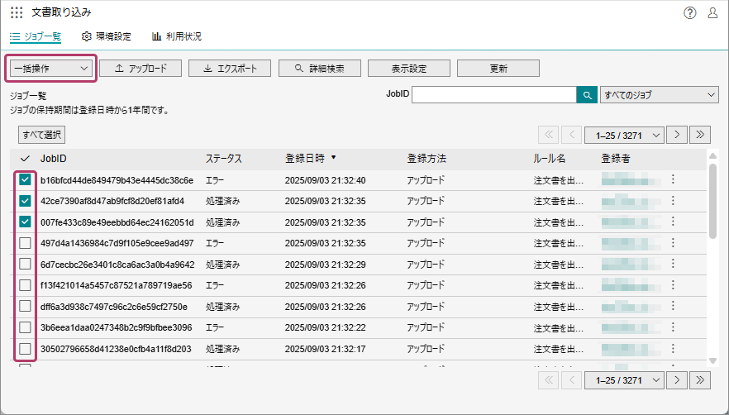This screenshot has height=415, width=729.
Task: Open row menu for job b16bfcd44de849479b43e4445dc38c6e
Action: [x=673, y=179]
